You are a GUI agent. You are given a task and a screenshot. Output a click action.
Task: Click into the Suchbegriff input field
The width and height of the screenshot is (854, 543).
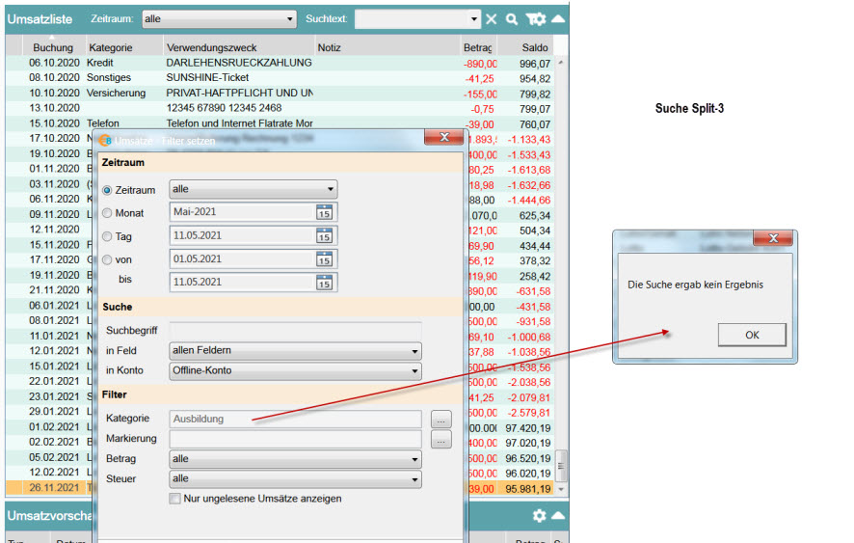pyautogui.click(x=296, y=331)
